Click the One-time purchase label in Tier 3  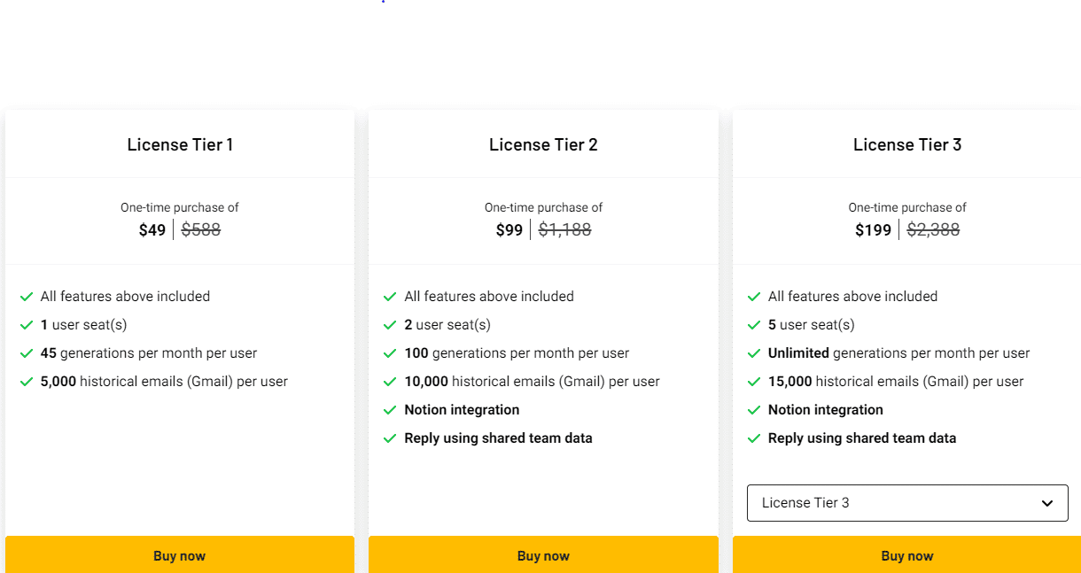[x=906, y=207]
